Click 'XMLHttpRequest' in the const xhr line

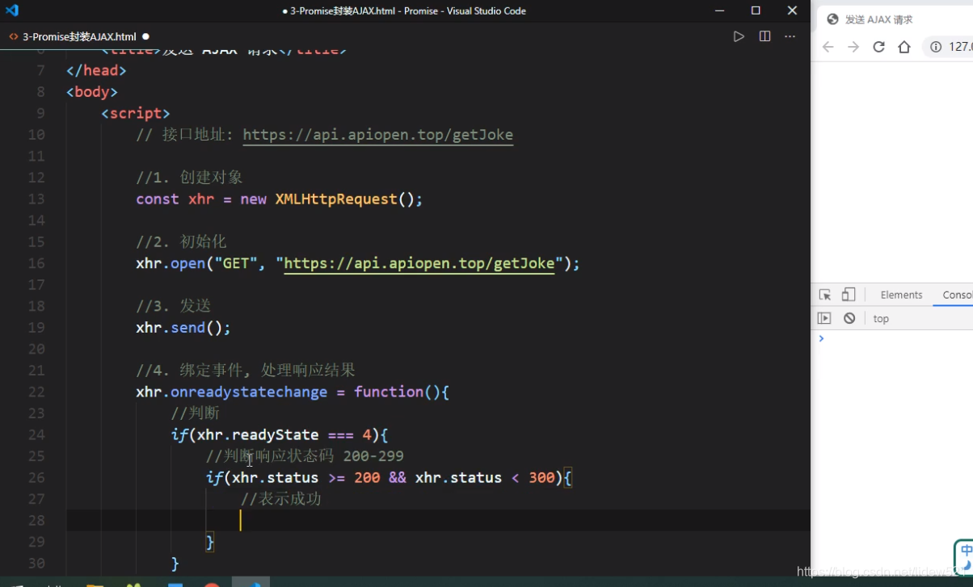coord(336,199)
